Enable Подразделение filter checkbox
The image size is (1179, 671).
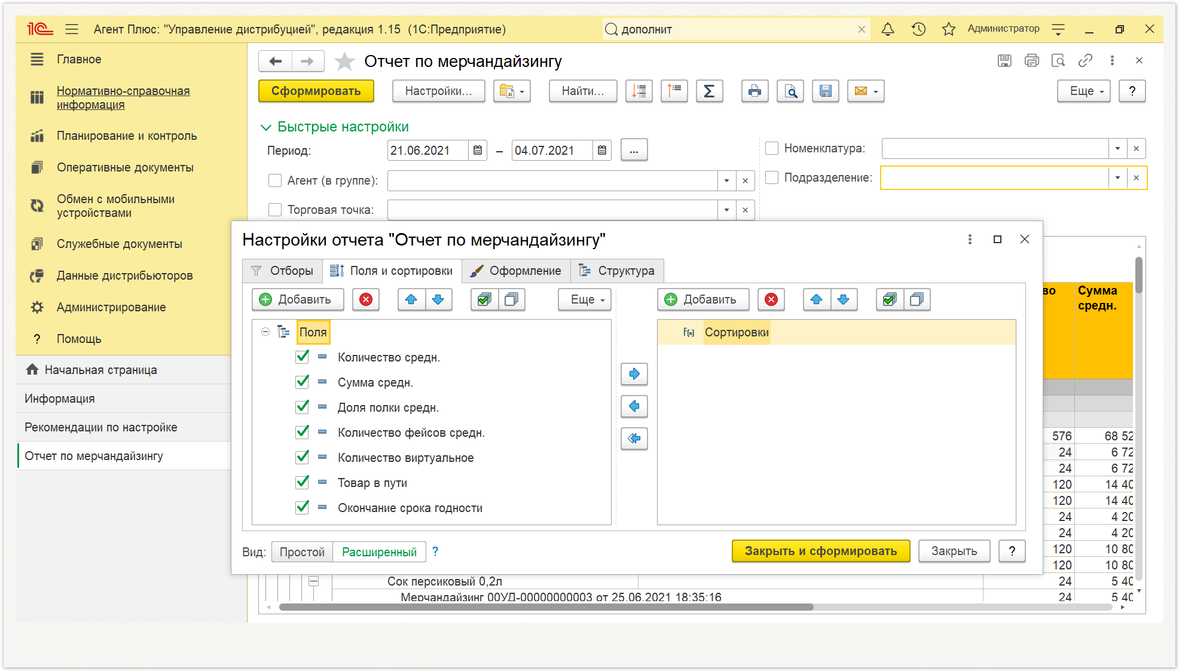tap(772, 177)
